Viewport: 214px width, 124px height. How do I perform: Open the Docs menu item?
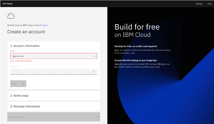pyautogui.click(x=210, y=4)
